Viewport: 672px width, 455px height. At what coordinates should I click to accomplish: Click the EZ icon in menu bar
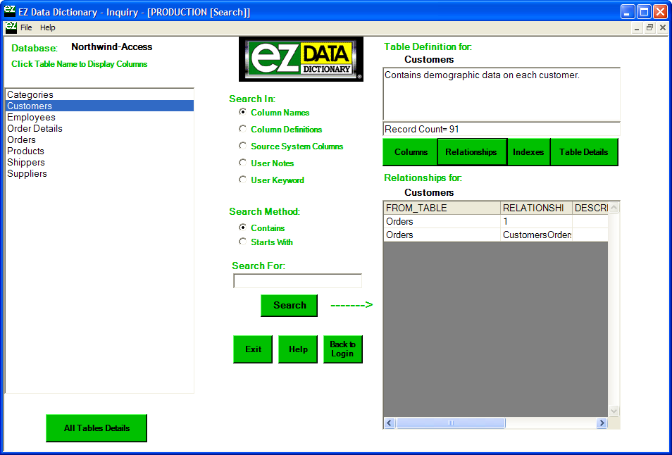(11, 27)
